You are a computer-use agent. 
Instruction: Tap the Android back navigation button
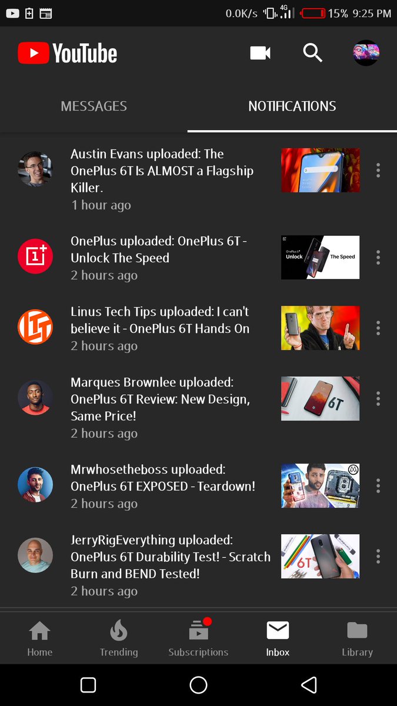pos(309,685)
